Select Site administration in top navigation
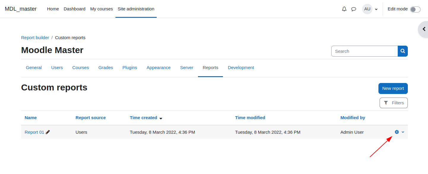This screenshot has height=174, width=428. 136,9
